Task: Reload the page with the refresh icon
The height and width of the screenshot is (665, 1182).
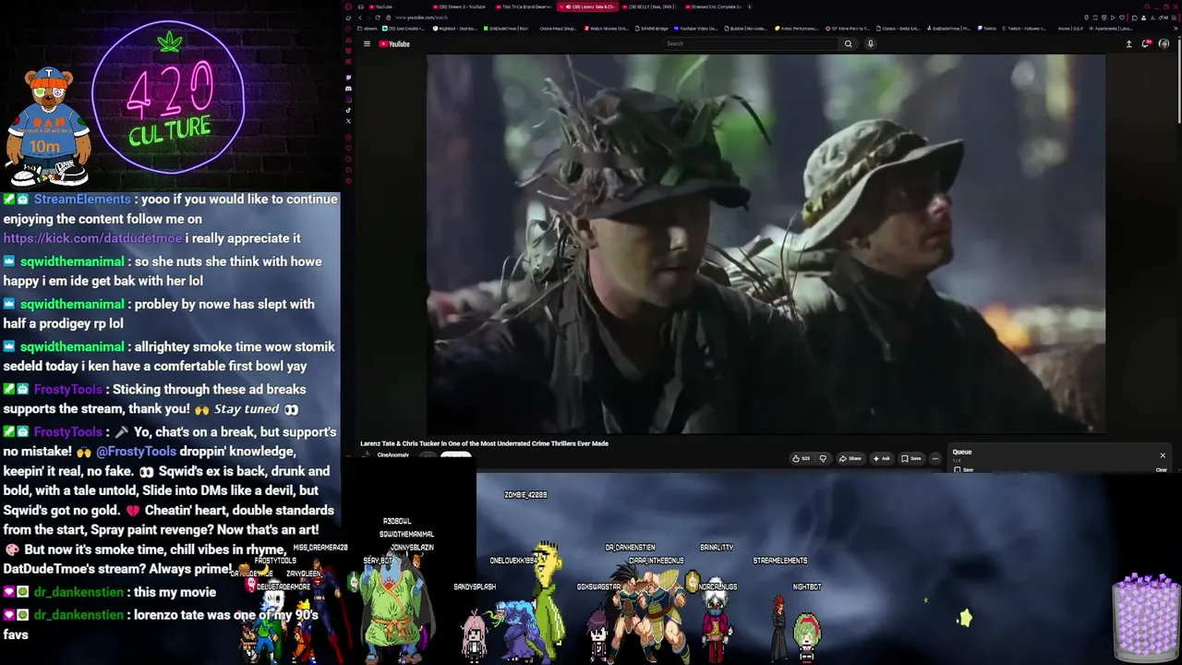Action: click(x=377, y=18)
